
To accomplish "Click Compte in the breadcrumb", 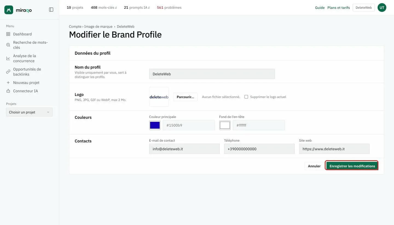I will coord(75,27).
